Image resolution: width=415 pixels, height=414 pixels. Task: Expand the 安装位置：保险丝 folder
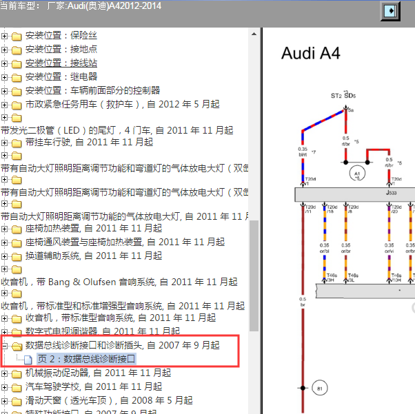tap(4, 36)
